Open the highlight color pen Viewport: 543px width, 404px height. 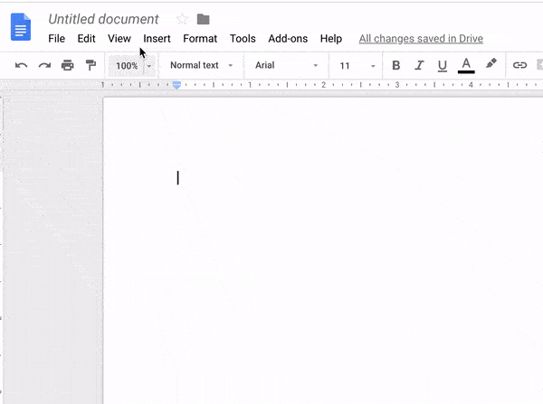click(x=491, y=63)
